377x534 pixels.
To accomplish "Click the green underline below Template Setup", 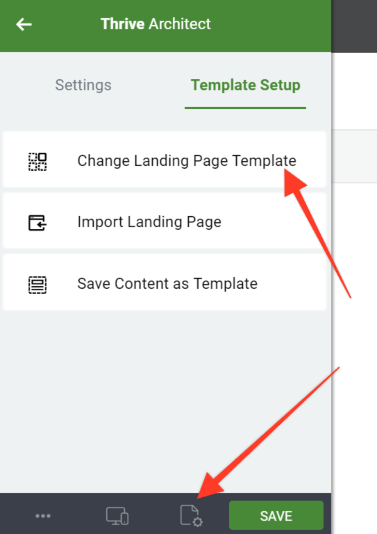I will [x=245, y=108].
